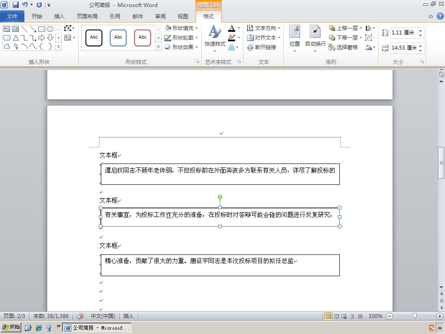445x334 pixels.
Task: Click 下移一层 send backward
Action: (x=343, y=37)
